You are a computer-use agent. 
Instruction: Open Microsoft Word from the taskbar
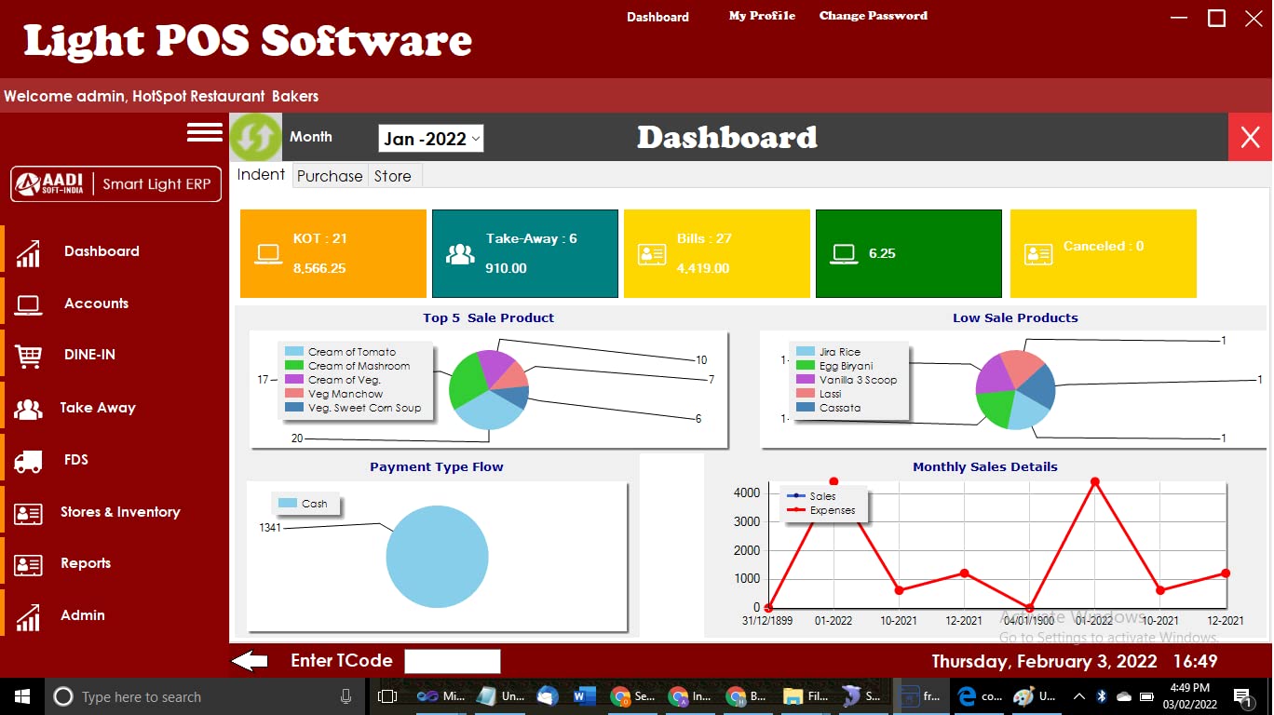point(585,696)
